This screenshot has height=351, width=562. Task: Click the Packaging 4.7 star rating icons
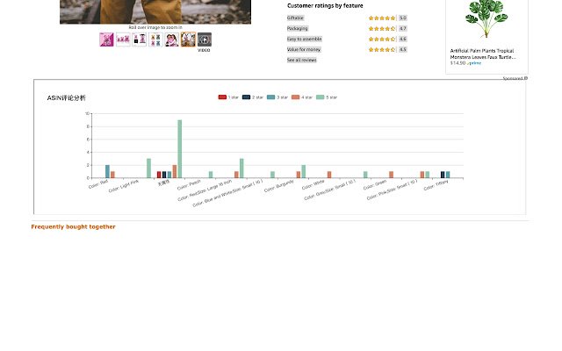point(382,28)
